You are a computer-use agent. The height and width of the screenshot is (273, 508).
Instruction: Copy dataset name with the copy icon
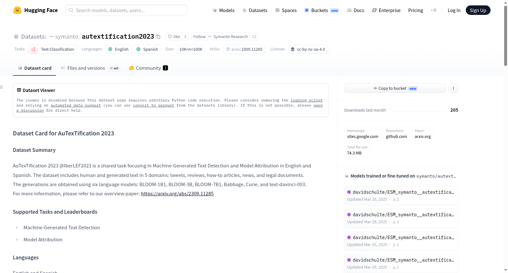158,36
